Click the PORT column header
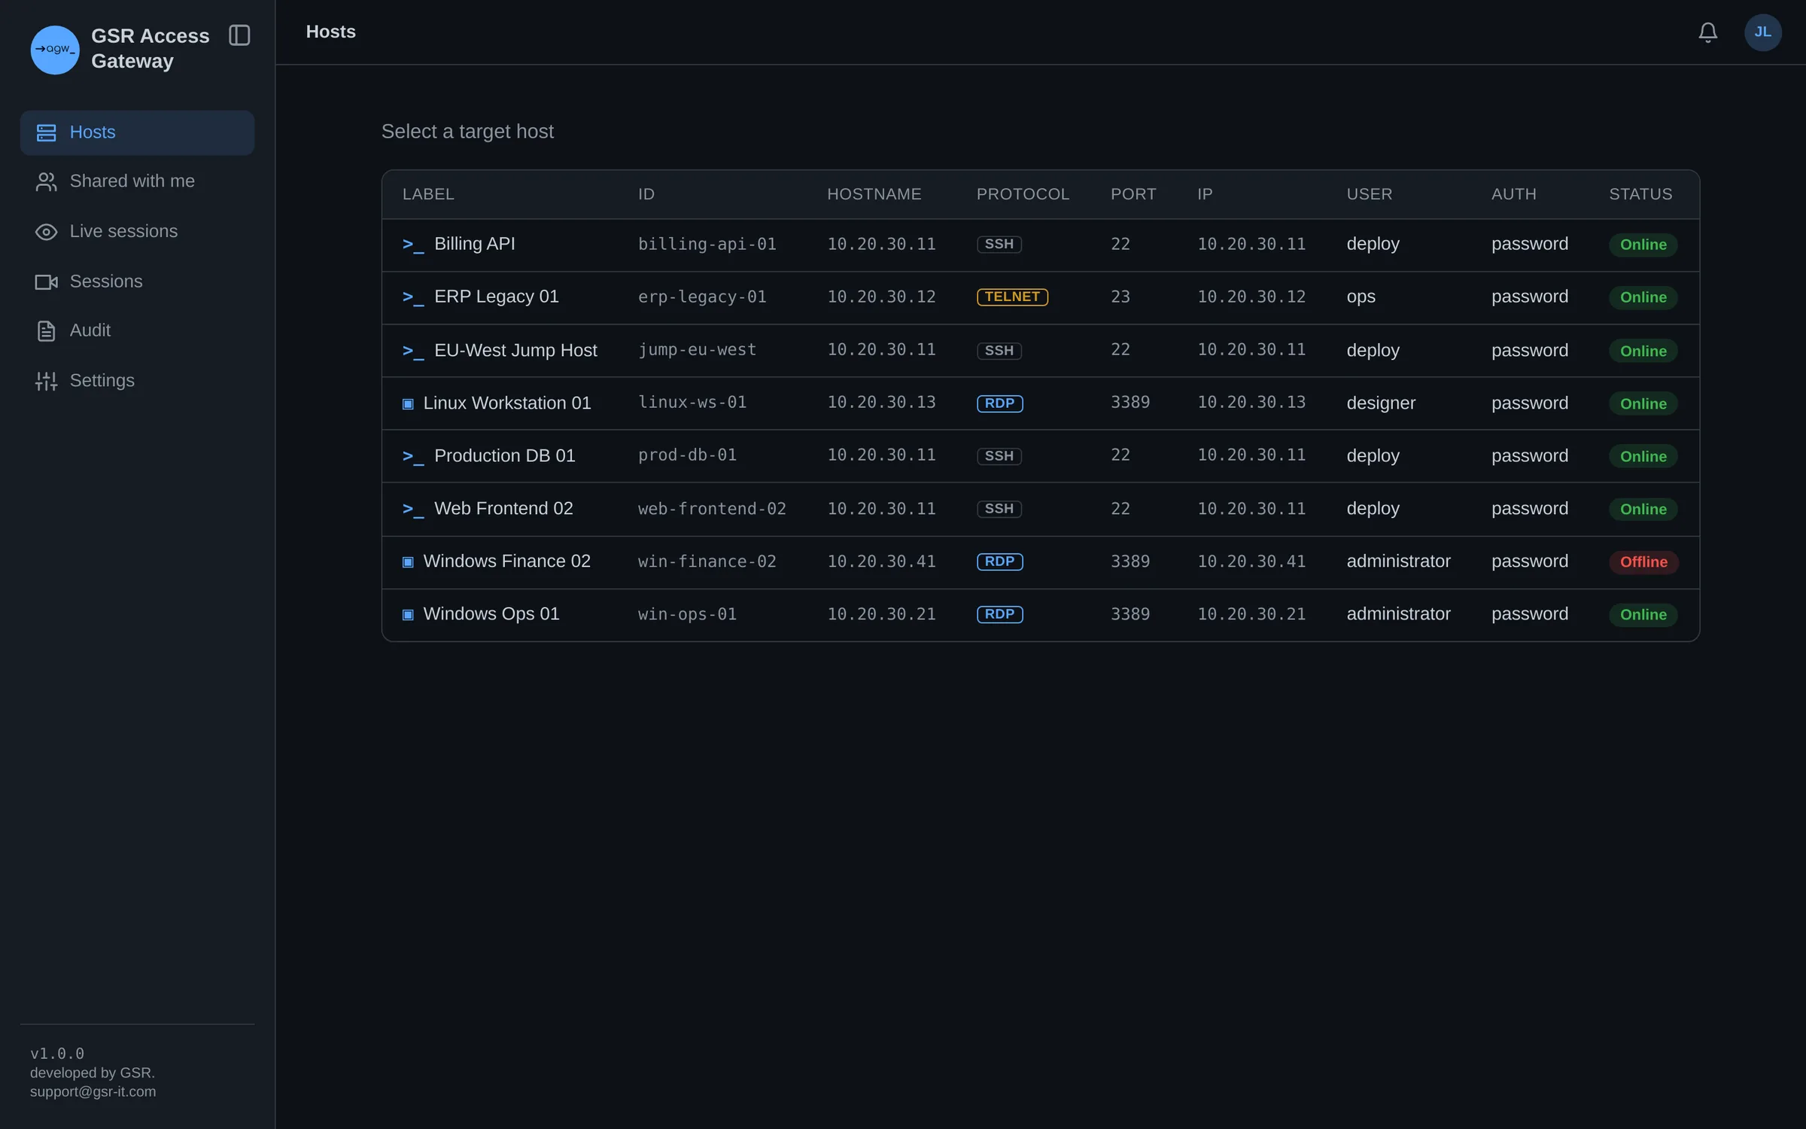The height and width of the screenshot is (1129, 1806). pos(1133,194)
